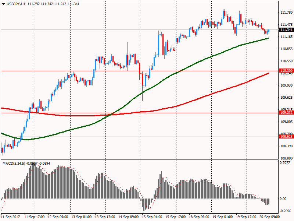Click the 111.165 price axis value

286,36
